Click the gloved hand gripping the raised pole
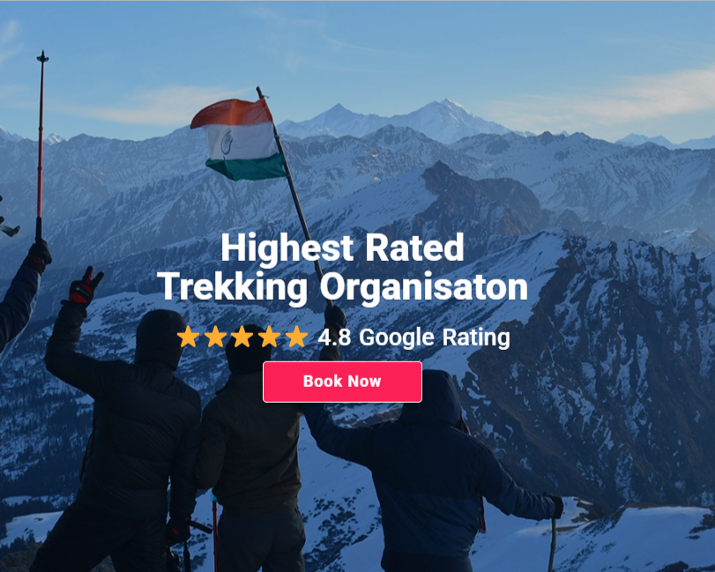 click(x=39, y=256)
